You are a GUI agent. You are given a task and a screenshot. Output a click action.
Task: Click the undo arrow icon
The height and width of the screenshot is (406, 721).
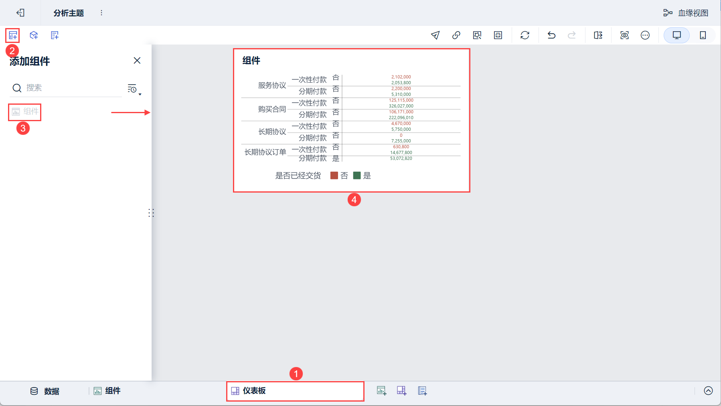[x=551, y=35]
